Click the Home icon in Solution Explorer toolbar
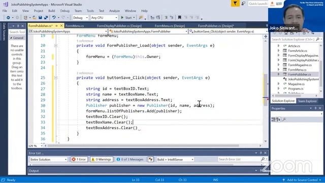Screen dimensions: 325x183 coord(286,34)
